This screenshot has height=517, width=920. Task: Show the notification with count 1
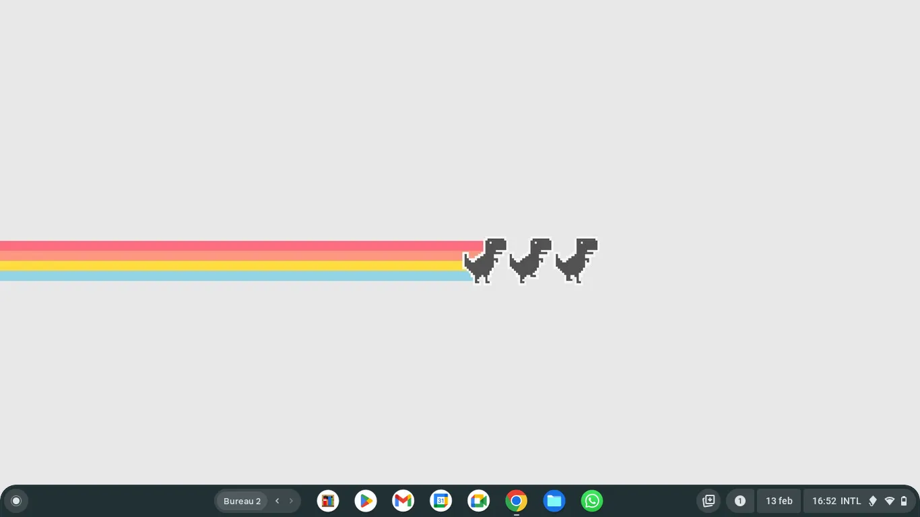point(740,501)
